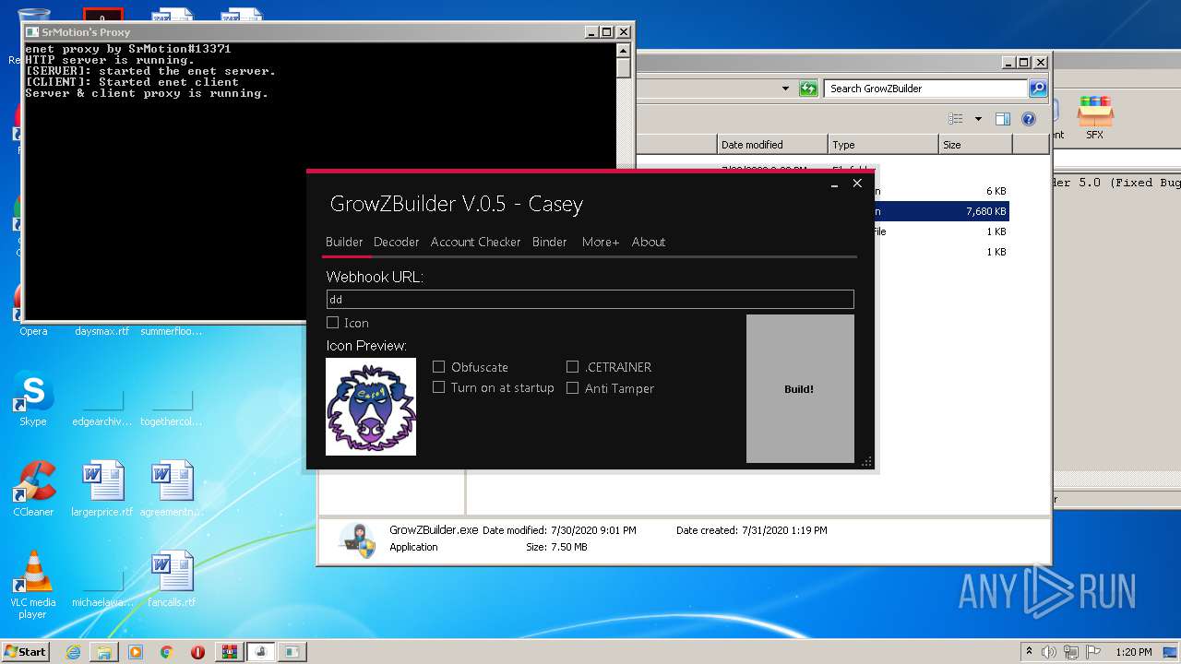The image size is (1181, 664).
Task: Click the Explorer address refresh icon
Action: (x=808, y=89)
